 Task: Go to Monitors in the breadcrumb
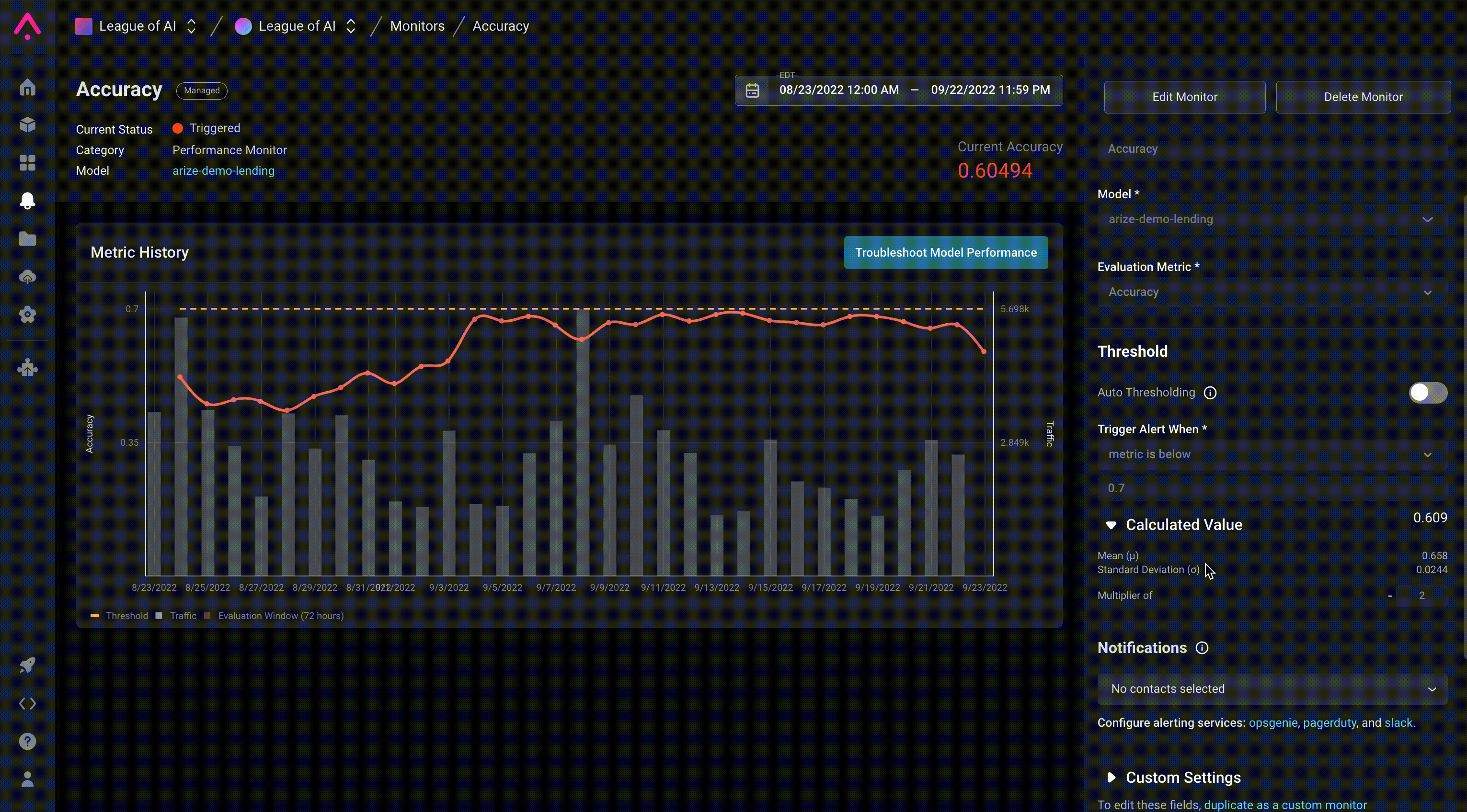coord(417,26)
